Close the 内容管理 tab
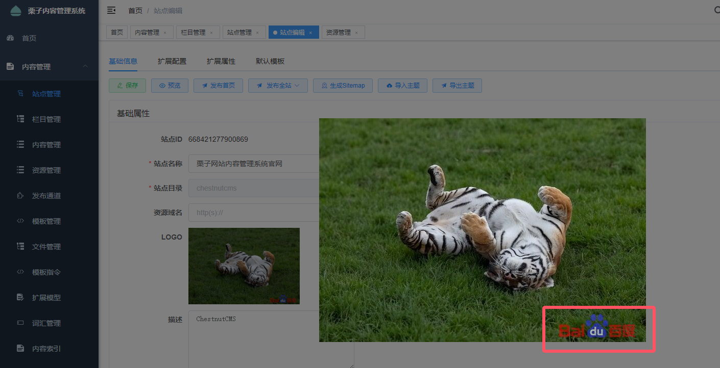720x368 pixels. point(165,33)
